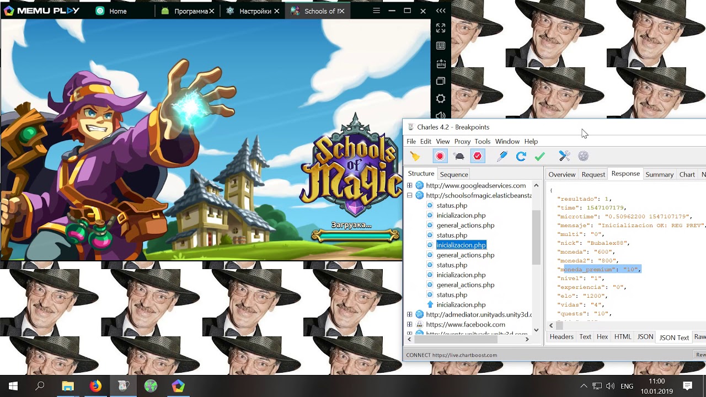Collapse schoolsofmagic host node
The image size is (706, 397).
coord(410,195)
